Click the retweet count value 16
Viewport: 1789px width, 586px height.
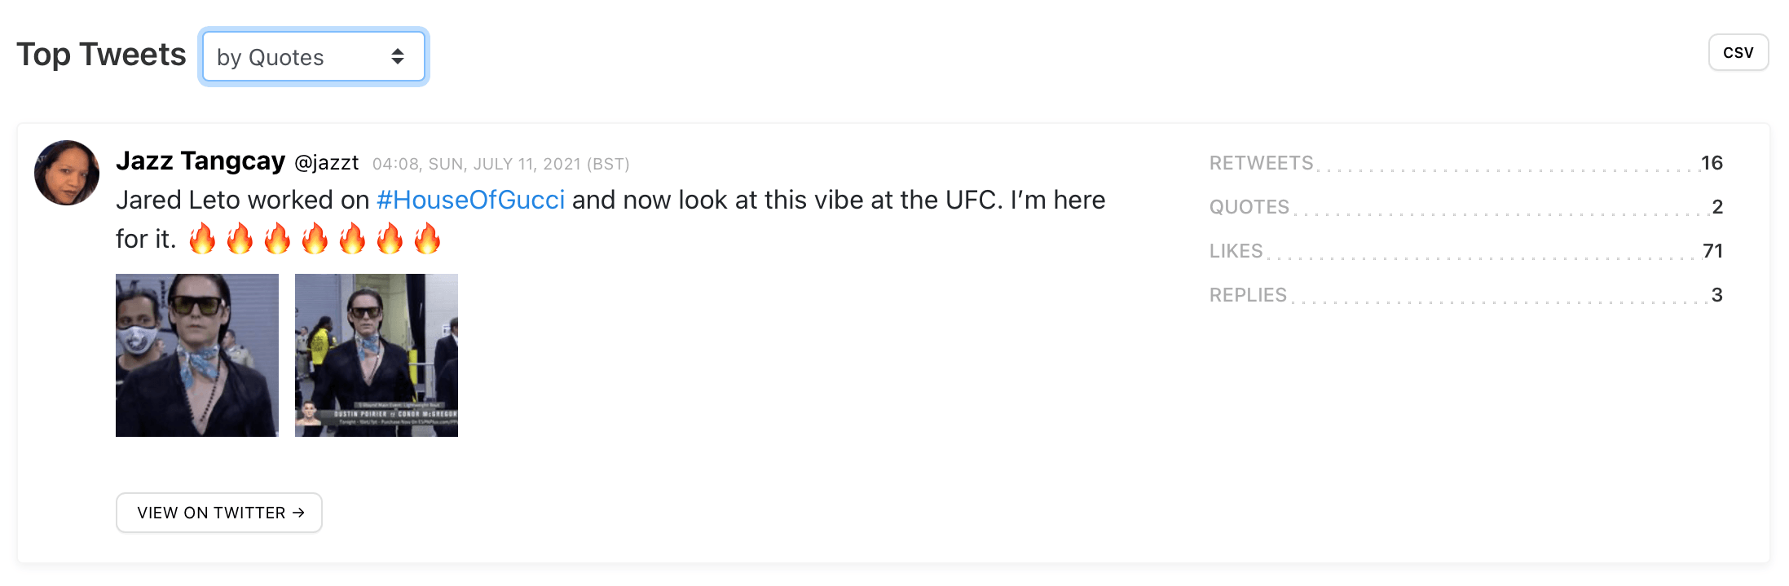click(x=1711, y=163)
